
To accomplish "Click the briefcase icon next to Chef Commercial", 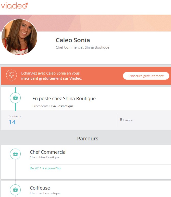I will point(15,154).
